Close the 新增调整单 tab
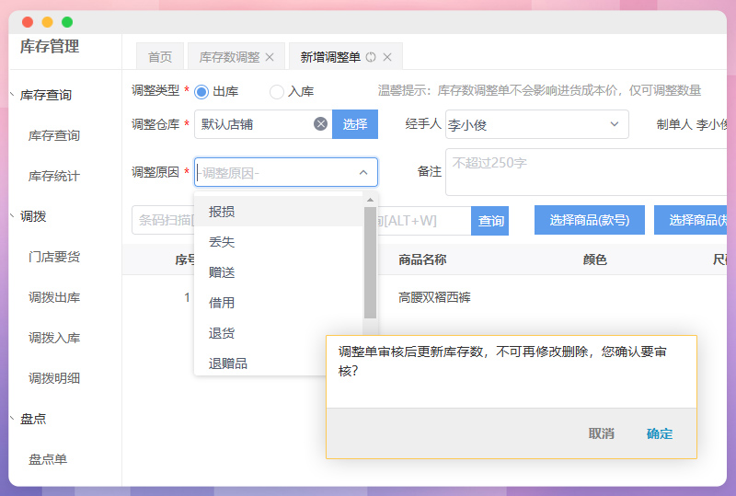This screenshot has width=736, height=496. pyautogui.click(x=387, y=57)
